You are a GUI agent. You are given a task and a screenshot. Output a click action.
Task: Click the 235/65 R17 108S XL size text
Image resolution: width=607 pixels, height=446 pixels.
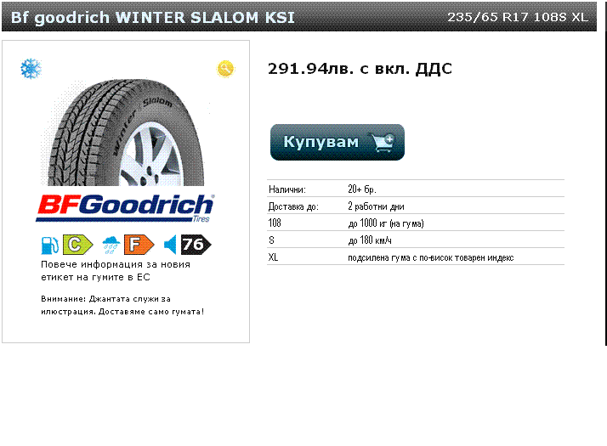click(x=518, y=17)
